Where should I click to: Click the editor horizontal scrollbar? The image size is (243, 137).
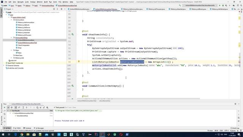point(138,99)
